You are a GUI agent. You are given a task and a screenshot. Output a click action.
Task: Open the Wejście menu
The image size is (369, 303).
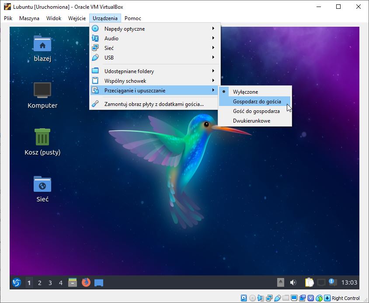pyautogui.click(x=77, y=18)
